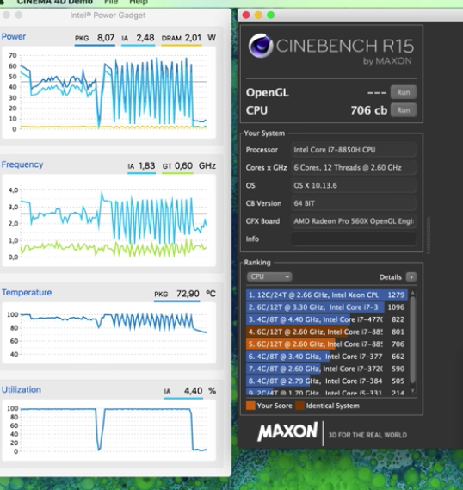Click the GT frequency value 0,60

pos(183,165)
